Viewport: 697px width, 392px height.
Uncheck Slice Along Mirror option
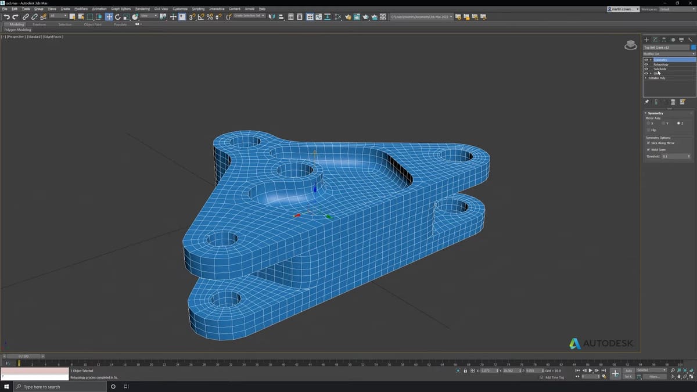[648, 143]
